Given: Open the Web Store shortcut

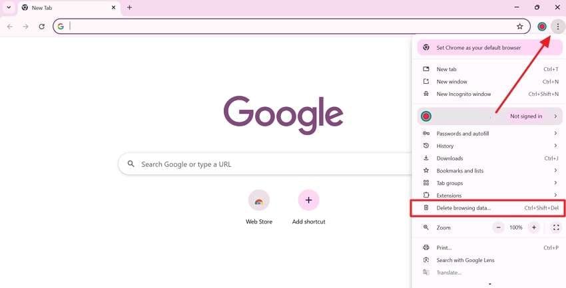Looking at the screenshot, I should coord(259,207).
